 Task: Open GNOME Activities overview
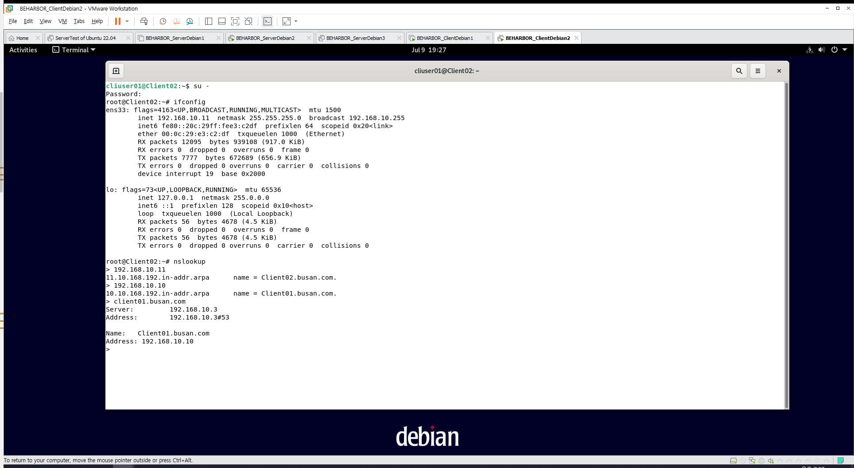[x=23, y=50]
